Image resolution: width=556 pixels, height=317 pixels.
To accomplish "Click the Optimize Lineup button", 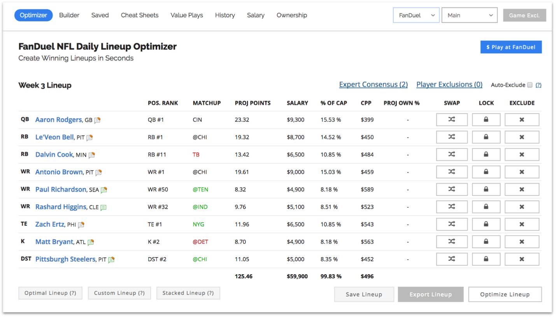I will pos(505,294).
